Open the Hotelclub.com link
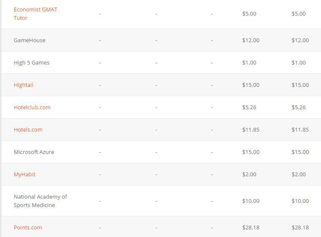This screenshot has width=321, height=237. 32,107
